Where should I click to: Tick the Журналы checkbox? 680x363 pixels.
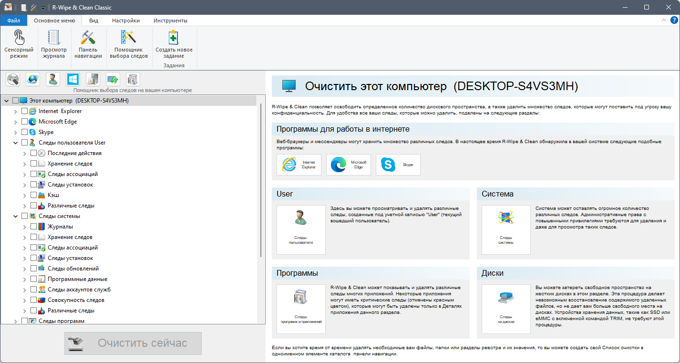[34, 227]
